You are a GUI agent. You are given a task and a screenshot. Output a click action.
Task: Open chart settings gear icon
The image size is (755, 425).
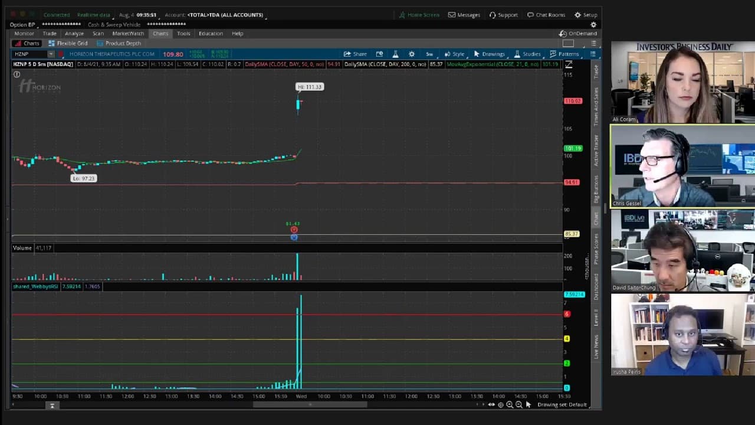(412, 54)
